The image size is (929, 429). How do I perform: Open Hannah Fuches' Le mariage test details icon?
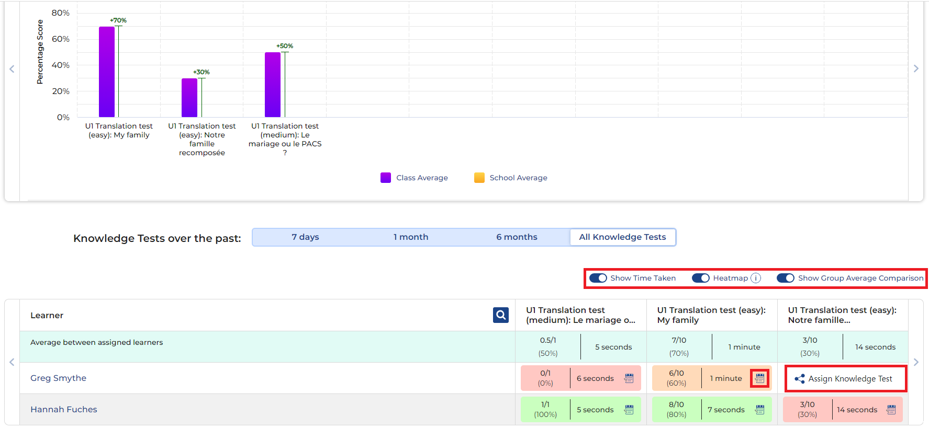[x=629, y=410]
